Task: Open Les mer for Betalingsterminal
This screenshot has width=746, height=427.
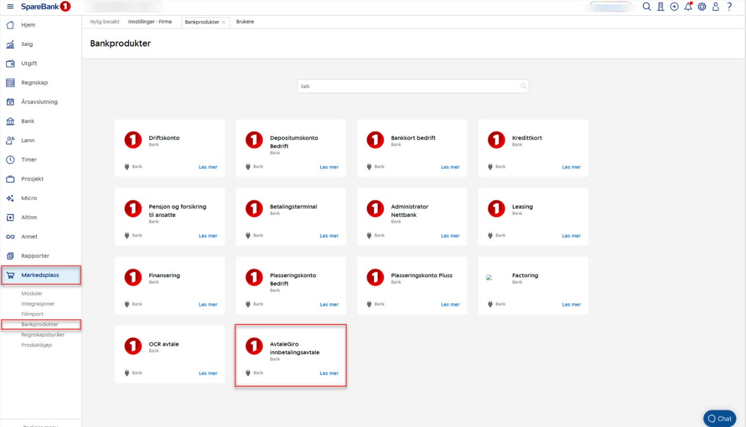Action: (x=329, y=236)
